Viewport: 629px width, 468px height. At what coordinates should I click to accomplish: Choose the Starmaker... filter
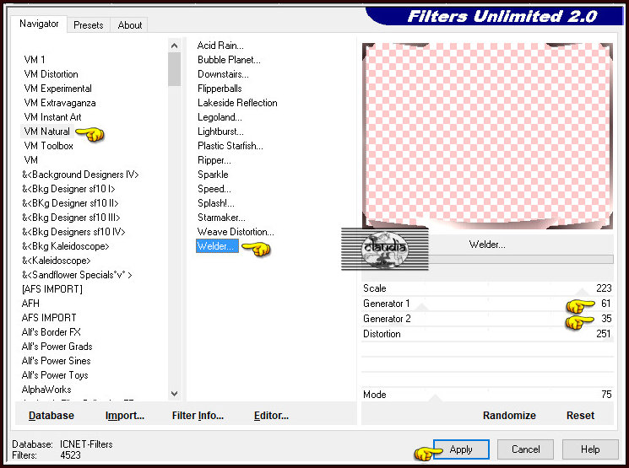pyautogui.click(x=221, y=218)
